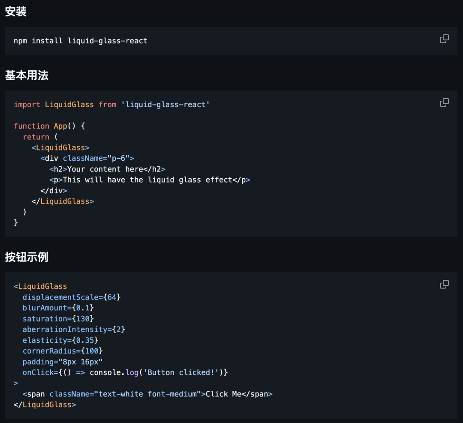
Task: Click the 安装 heading
Action: (16, 12)
